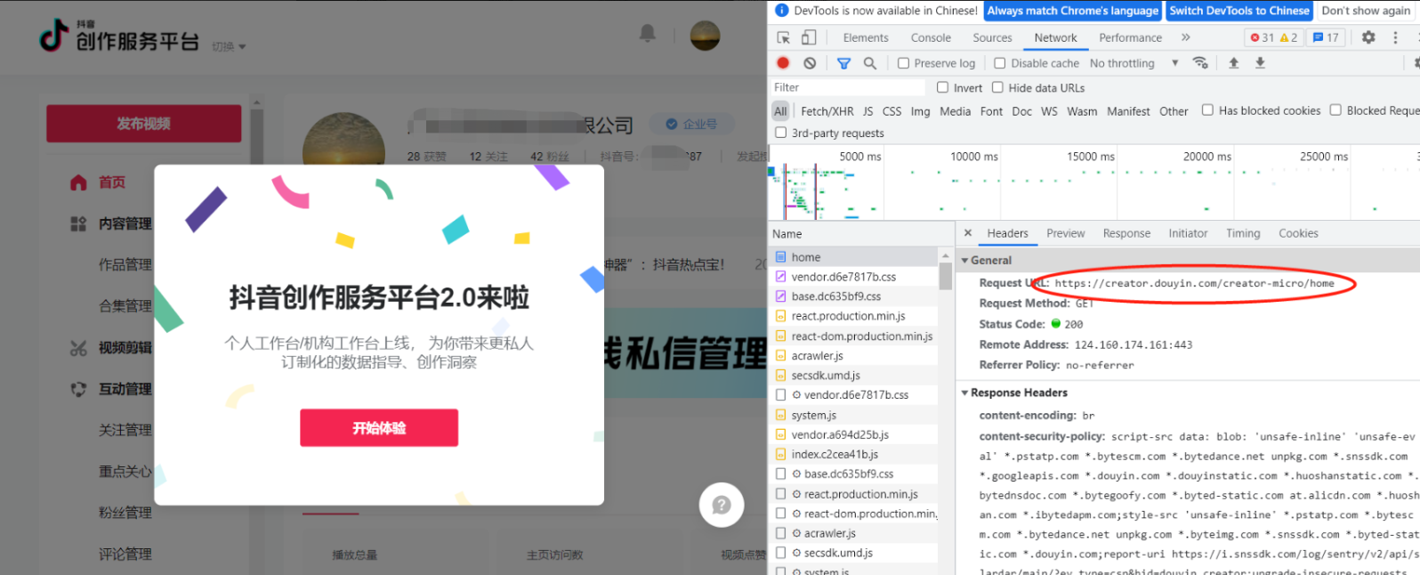
Task: Enable the Disable cache checkbox
Action: click(999, 63)
